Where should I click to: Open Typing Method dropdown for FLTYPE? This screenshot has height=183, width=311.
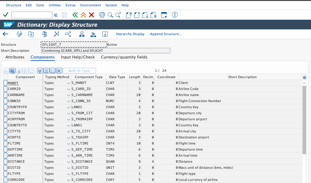pyautogui.click(x=69, y=174)
